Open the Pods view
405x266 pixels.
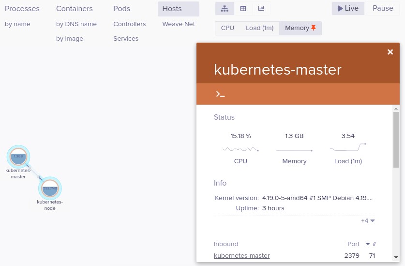coord(121,9)
